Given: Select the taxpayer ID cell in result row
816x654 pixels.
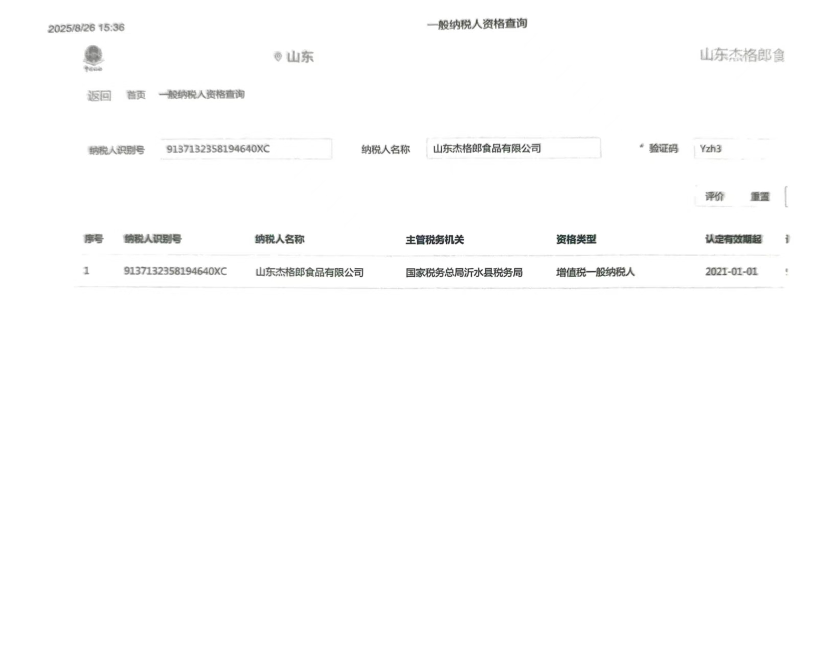Looking at the screenshot, I should (175, 272).
